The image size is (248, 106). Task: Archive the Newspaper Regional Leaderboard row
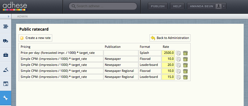pos(185,77)
